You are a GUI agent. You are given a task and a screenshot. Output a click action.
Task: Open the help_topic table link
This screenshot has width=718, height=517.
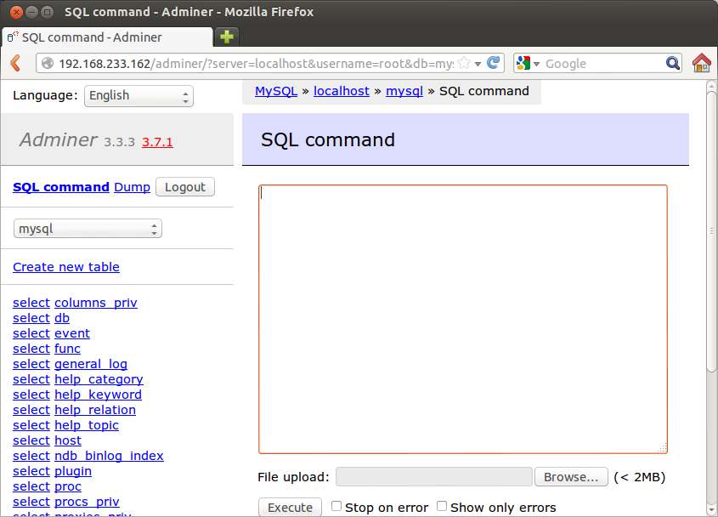pyautogui.click(x=87, y=425)
